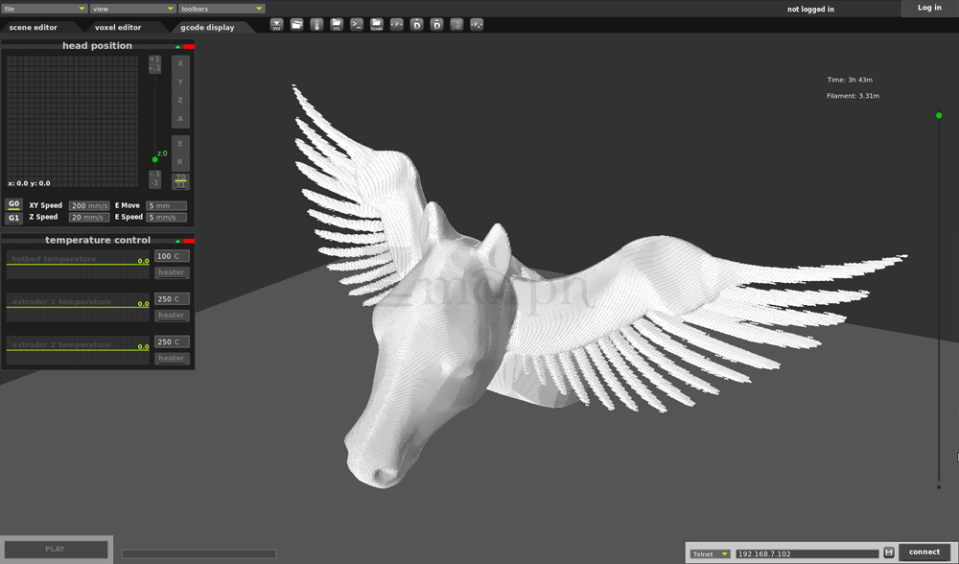Toggle the extruder 1 heater
Screen dimensions: 959x564
172,316
